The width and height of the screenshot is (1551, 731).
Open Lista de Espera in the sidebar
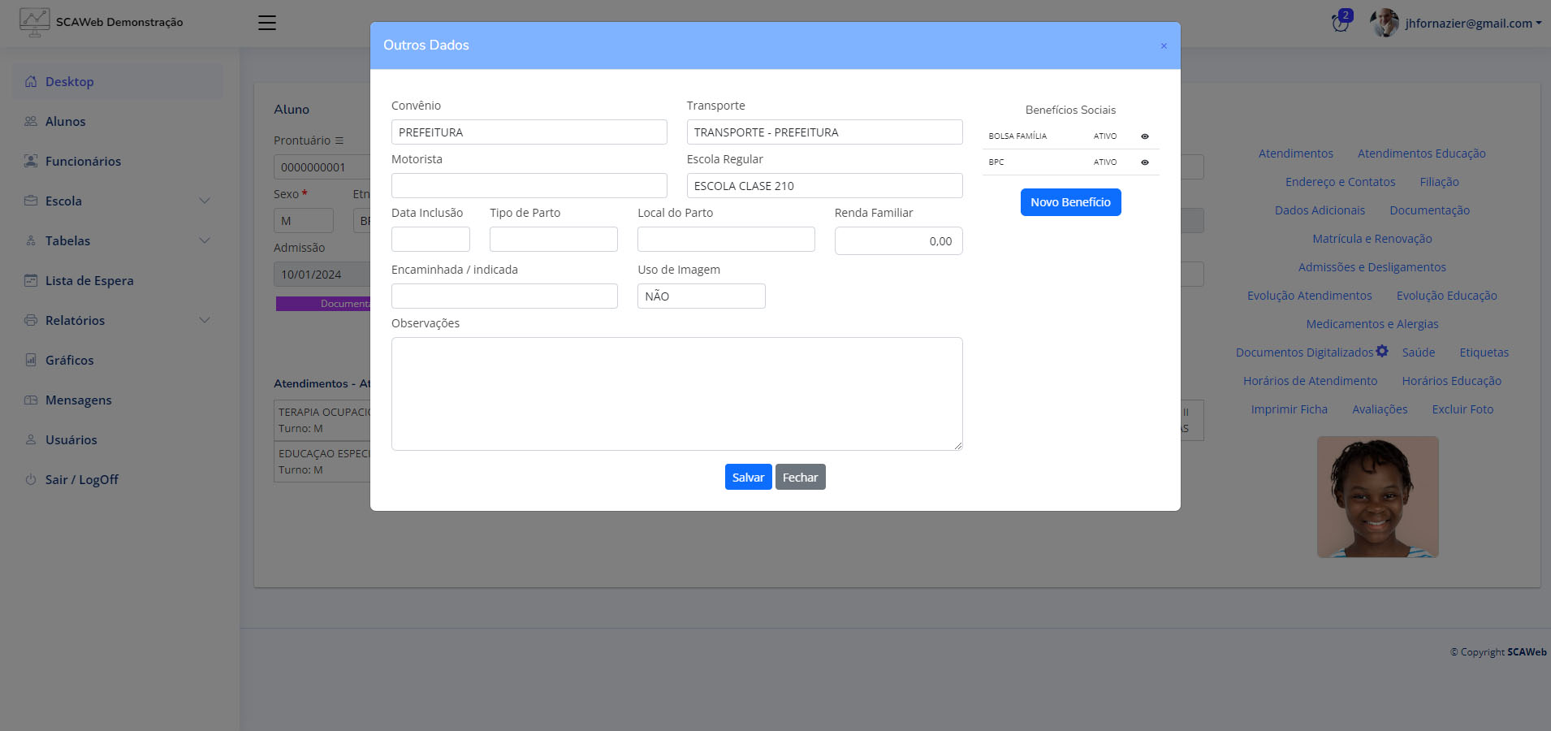(x=89, y=281)
